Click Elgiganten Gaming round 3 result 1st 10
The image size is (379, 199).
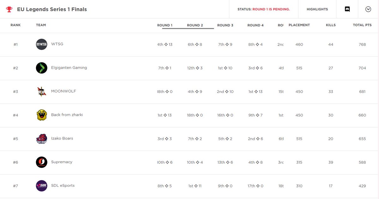click(225, 68)
